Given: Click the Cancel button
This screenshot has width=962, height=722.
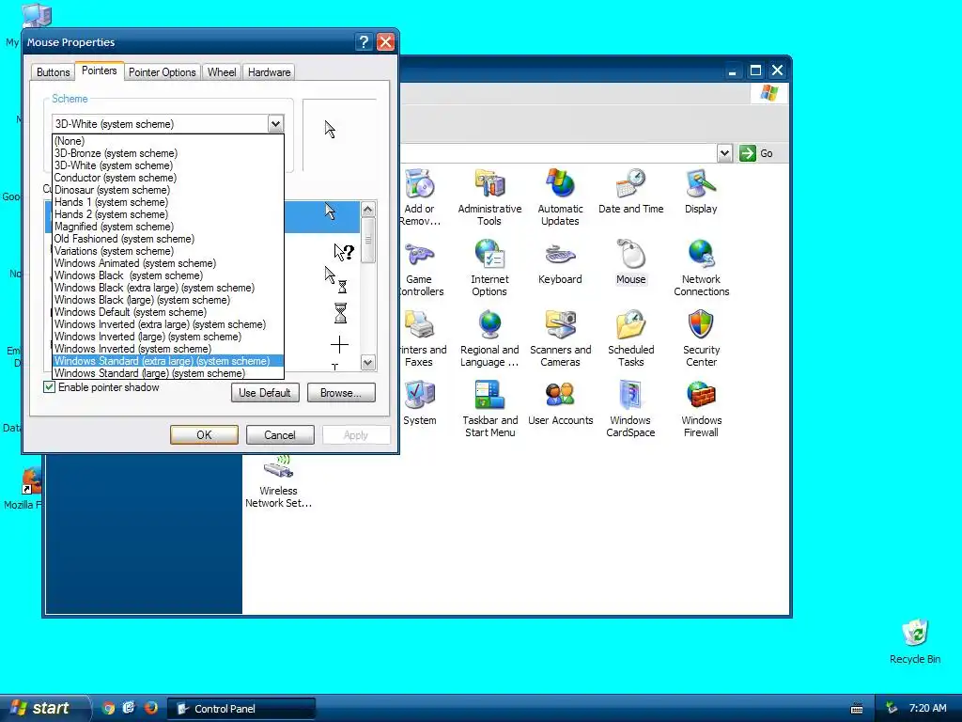Looking at the screenshot, I should click(280, 434).
